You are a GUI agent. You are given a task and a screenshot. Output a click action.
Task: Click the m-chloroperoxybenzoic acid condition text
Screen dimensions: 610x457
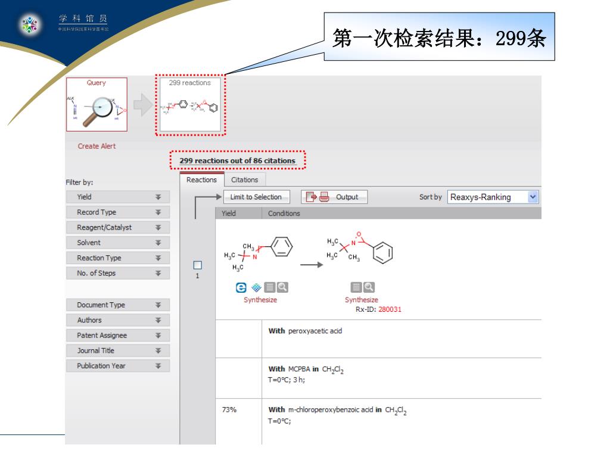pos(330,409)
